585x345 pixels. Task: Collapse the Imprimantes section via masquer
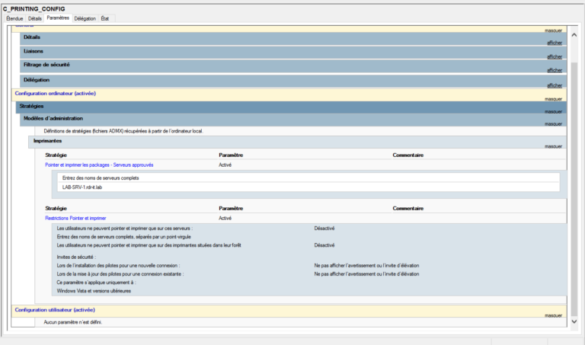click(553, 146)
